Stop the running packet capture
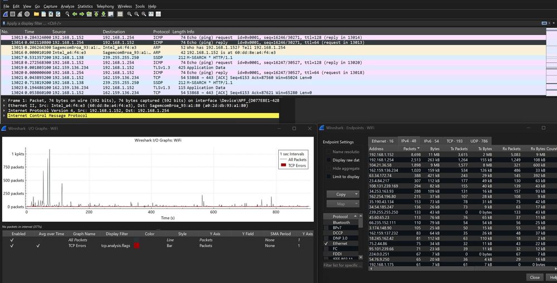557x283 pixels. pos(12,14)
